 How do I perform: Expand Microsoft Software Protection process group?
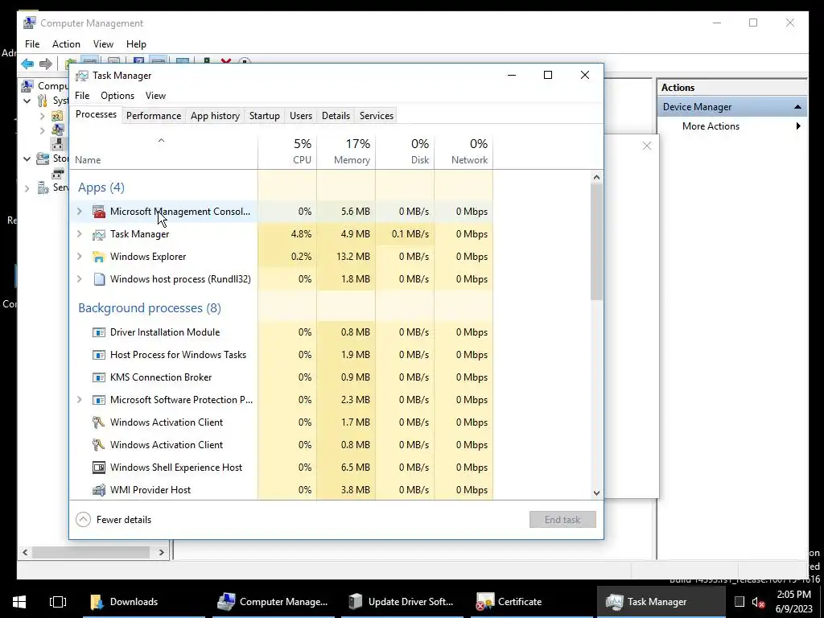(x=80, y=400)
